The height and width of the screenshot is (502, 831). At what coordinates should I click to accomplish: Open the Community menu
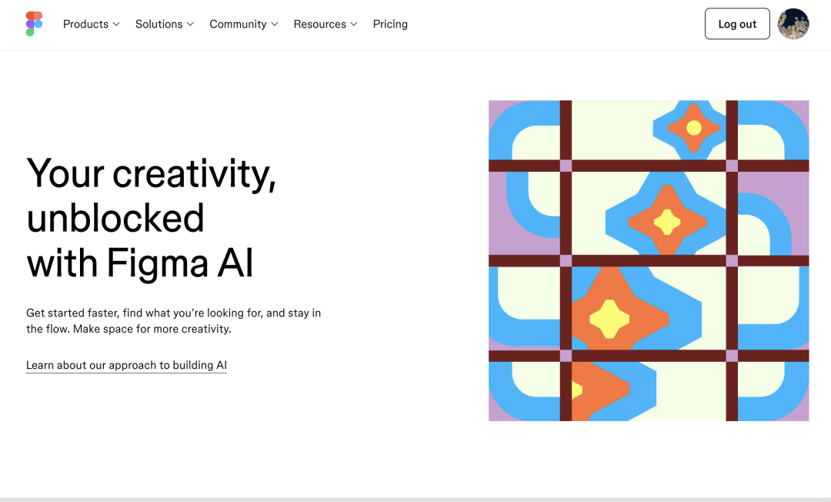point(244,24)
